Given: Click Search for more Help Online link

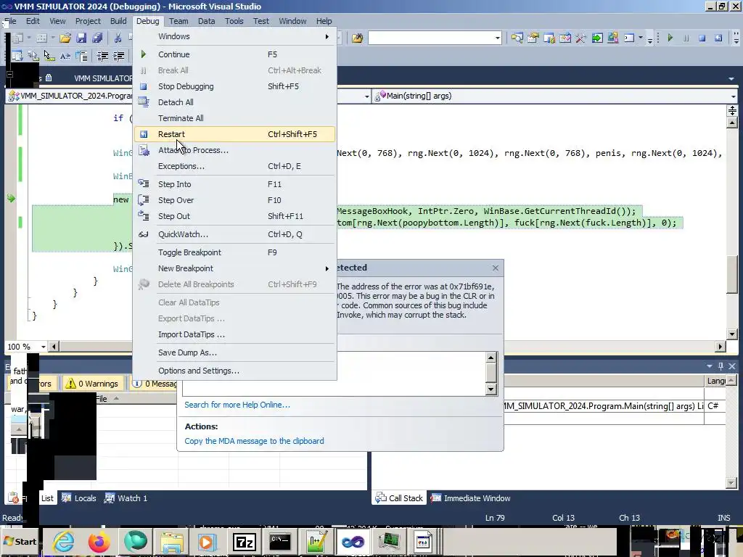Looking at the screenshot, I should coord(237,405).
